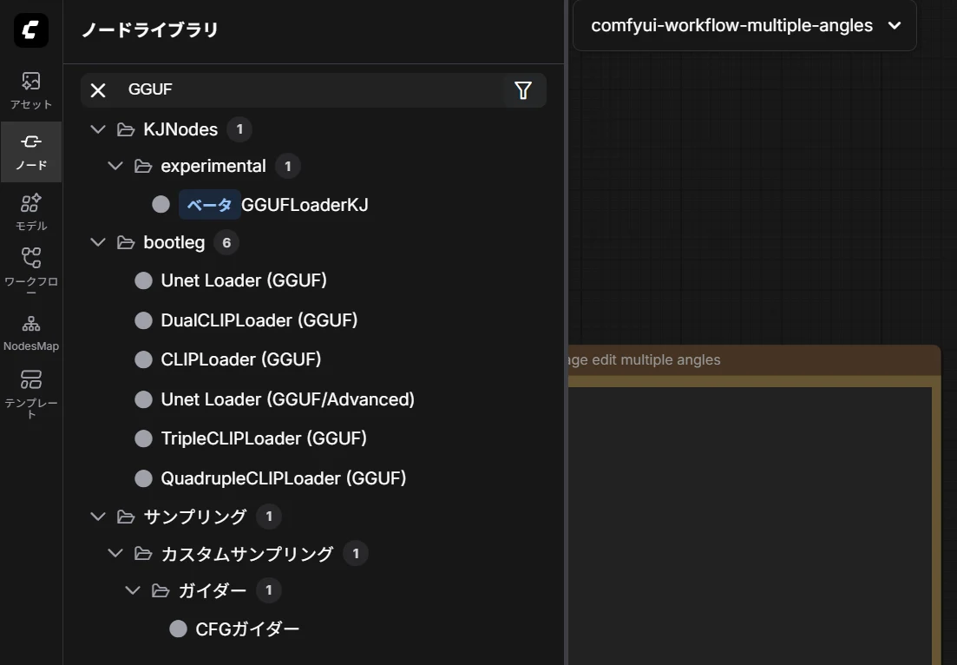Click the count badge next to bootleg
Viewport: 957px width, 665px height.
(x=226, y=242)
